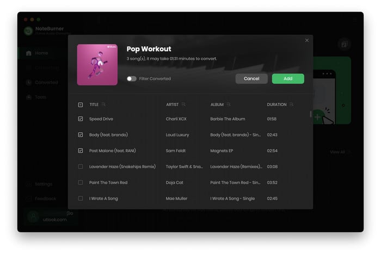Click the top-right window switch icon
Viewport: 381px width, 255px height.
coord(344,45)
